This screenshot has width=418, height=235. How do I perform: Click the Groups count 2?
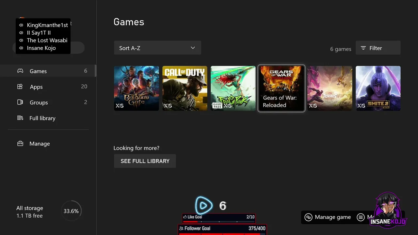coord(86,102)
